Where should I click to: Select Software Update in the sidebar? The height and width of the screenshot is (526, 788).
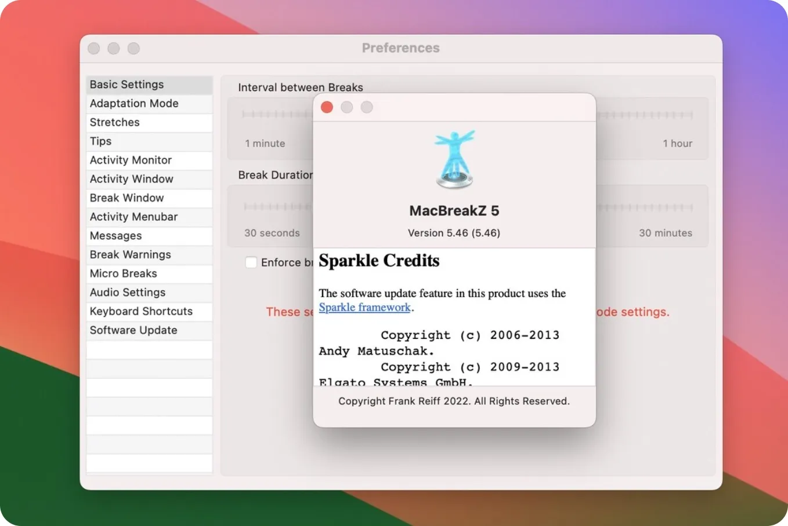pos(149,330)
